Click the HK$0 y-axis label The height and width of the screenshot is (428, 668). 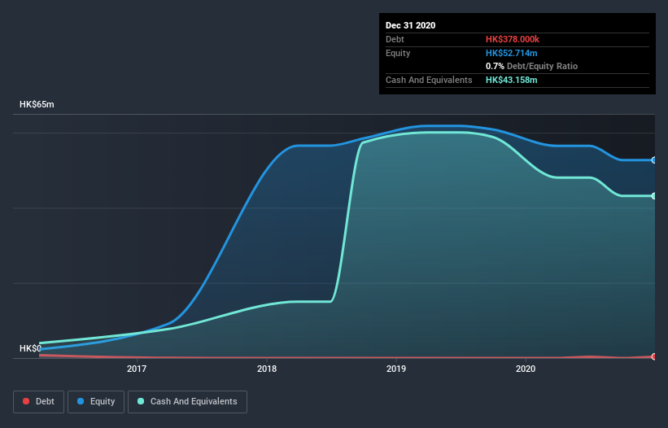pyautogui.click(x=30, y=348)
